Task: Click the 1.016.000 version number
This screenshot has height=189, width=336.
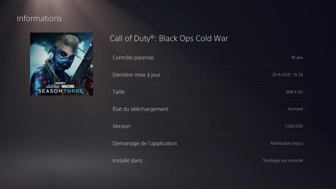Action: [x=294, y=126]
